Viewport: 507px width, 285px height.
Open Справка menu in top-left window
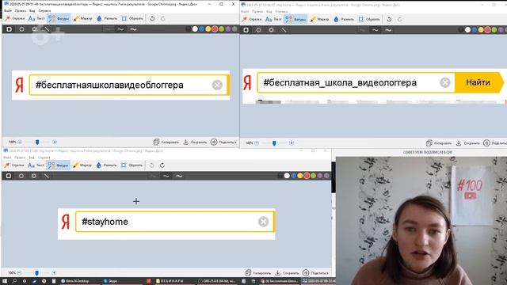click(x=44, y=10)
